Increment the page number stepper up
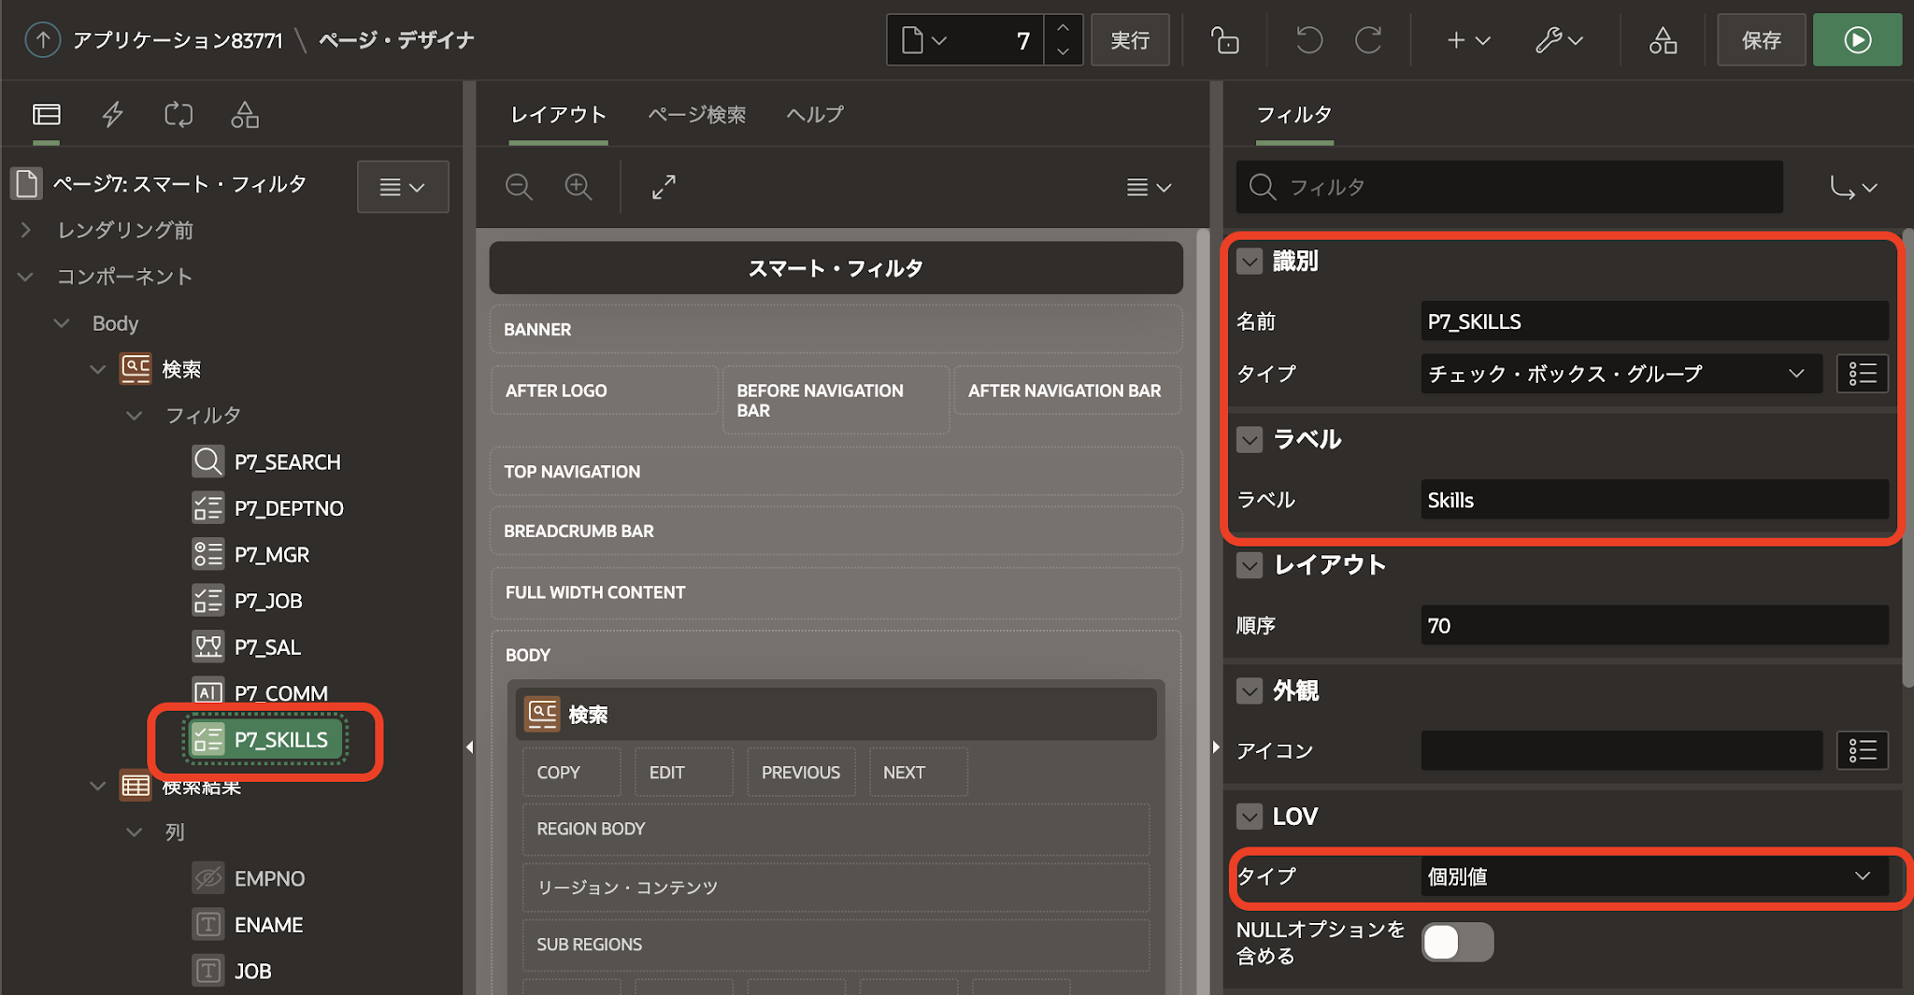This screenshot has height=995, width=1914. [1063, 28]
